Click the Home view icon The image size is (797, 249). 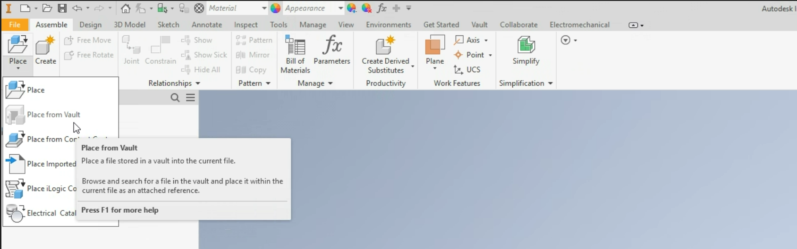click(x=125, y=8)
